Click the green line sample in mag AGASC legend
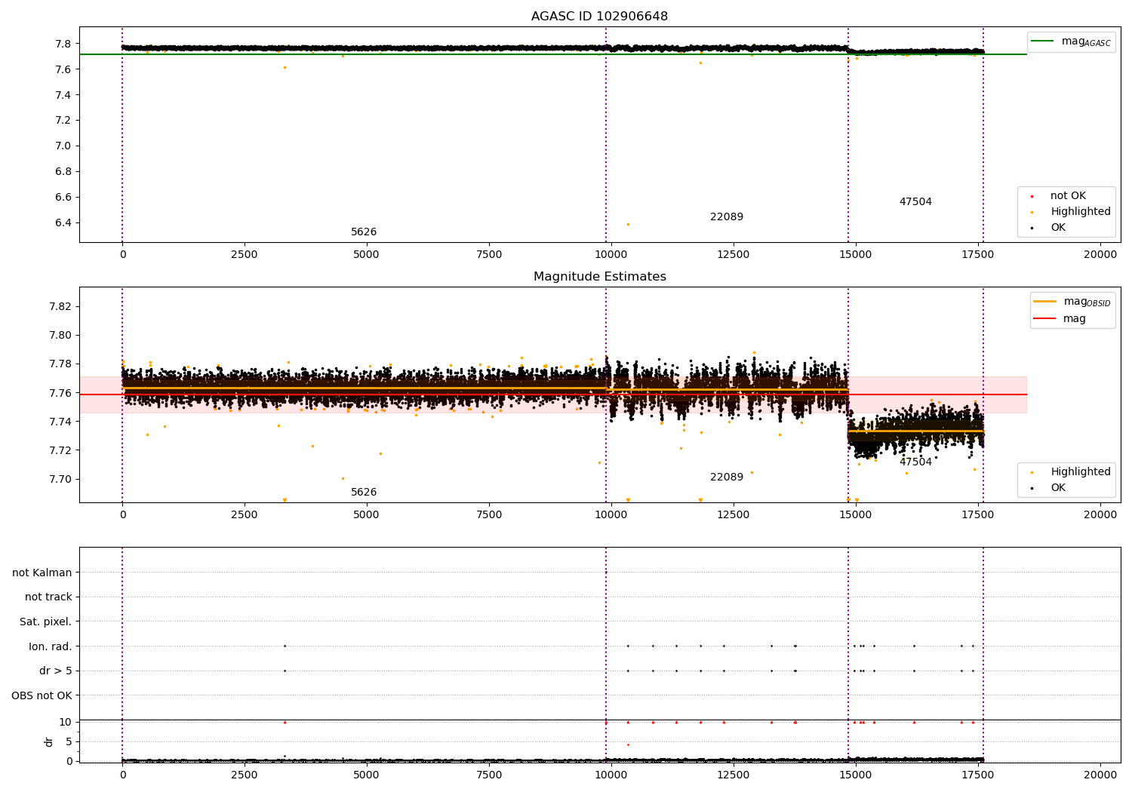The image size is (1132, 792). pyautogui.click(x=1043, y=41)
